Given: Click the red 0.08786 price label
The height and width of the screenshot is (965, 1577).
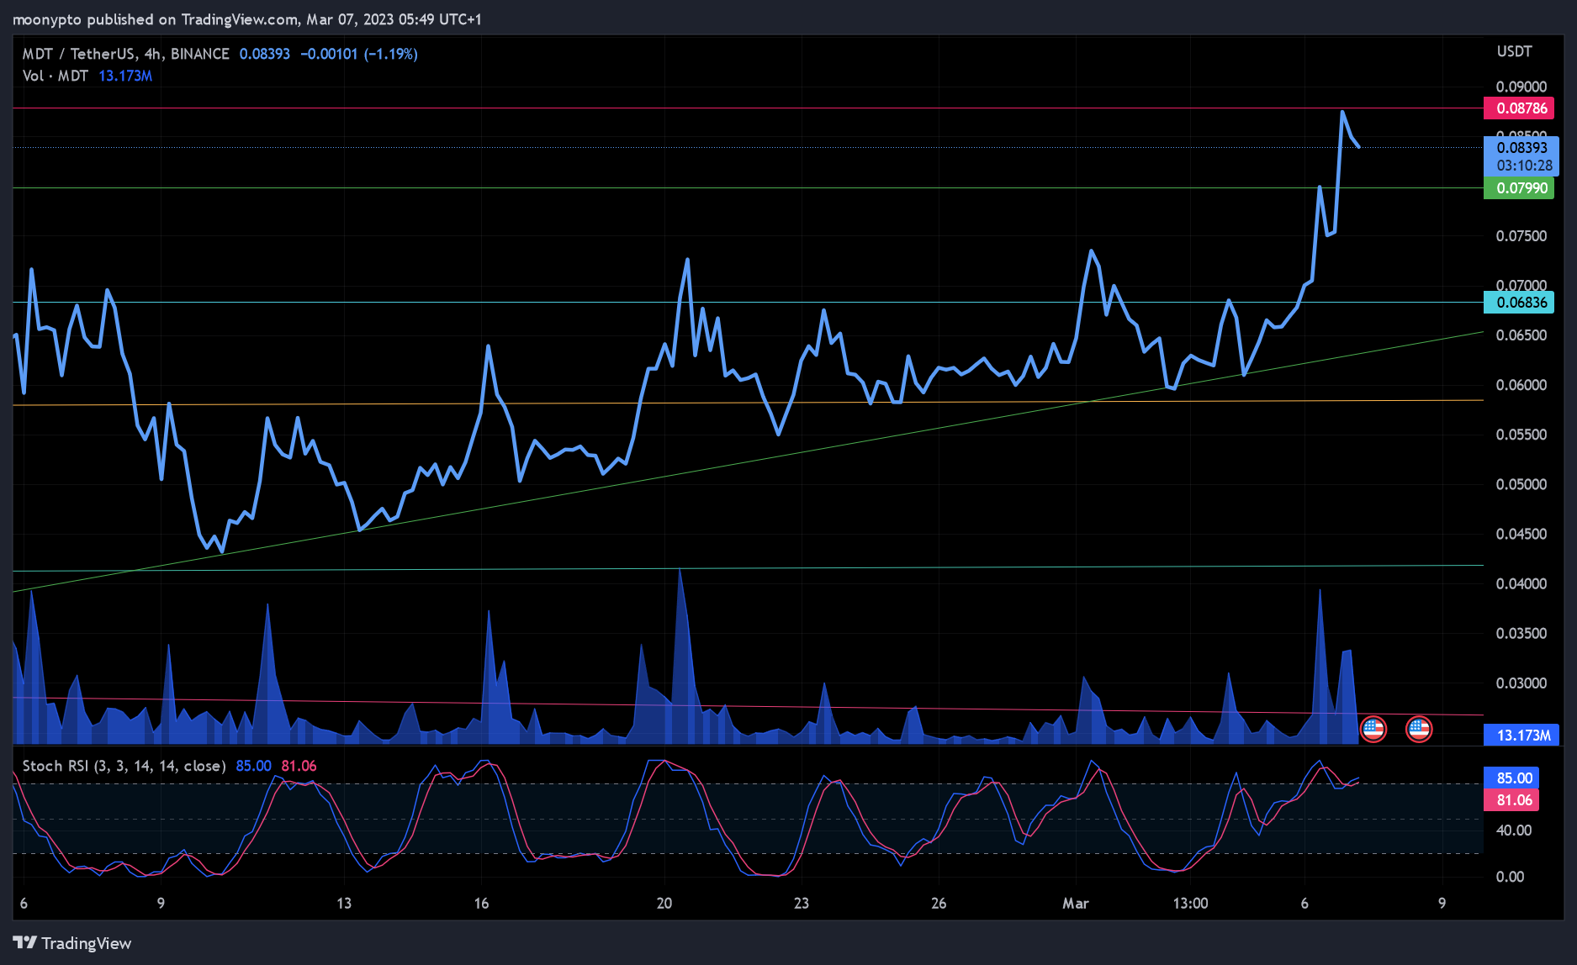Looking at the screenshot, I should pyautogui.click(x=1519, y=108).
